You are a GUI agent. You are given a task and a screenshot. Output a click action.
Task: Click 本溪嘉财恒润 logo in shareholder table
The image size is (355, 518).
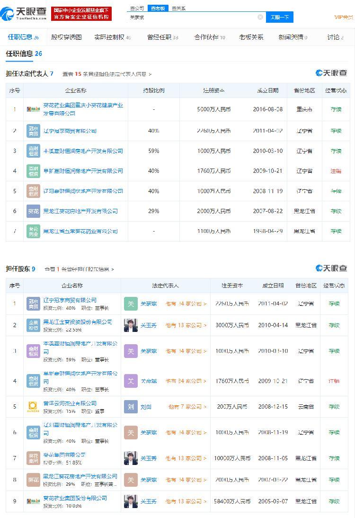coord(33,351)
